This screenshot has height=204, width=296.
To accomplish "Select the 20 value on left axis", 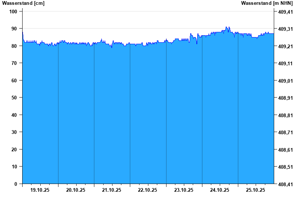I will pos(14,149).
